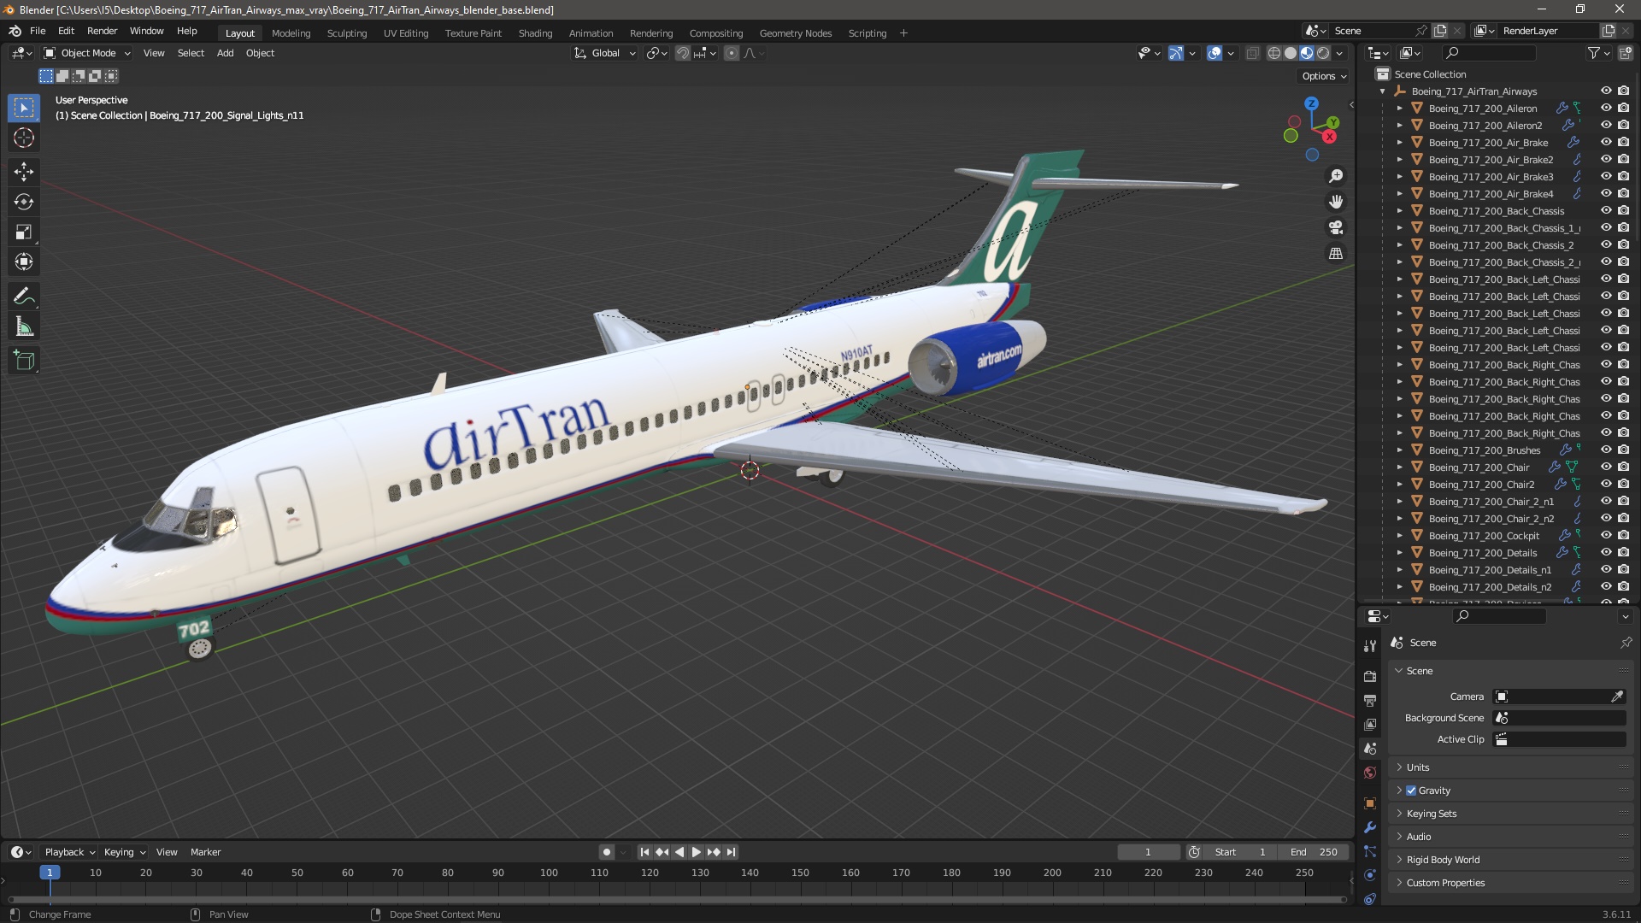Open the Render menu
The image size is (1641, 923).
102,31
